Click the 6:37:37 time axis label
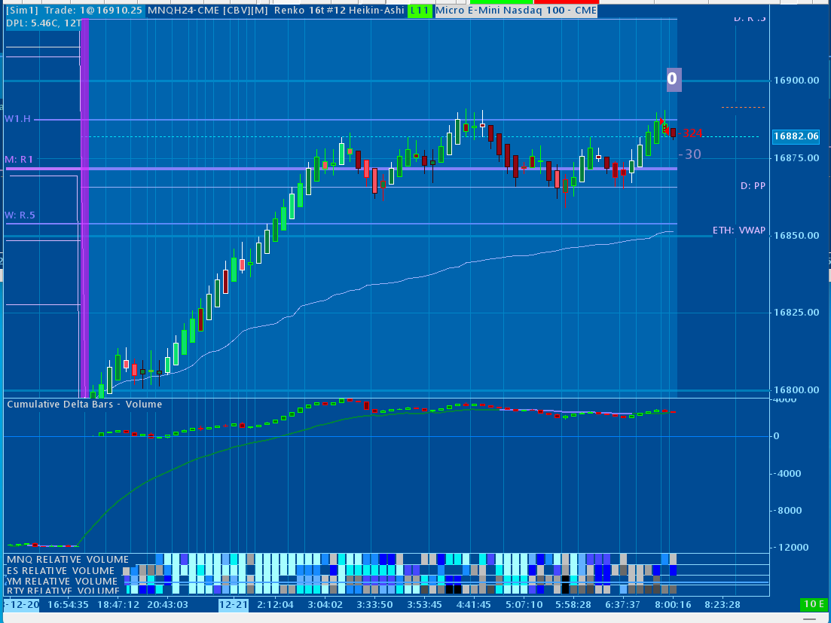Viewport: 831px width, 623px height. coord(623,604)
